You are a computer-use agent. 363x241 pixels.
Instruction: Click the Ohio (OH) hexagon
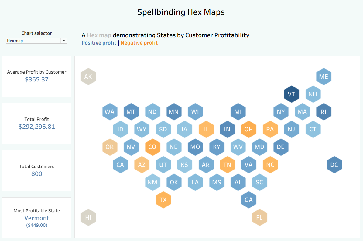click(x=248, y=130)
